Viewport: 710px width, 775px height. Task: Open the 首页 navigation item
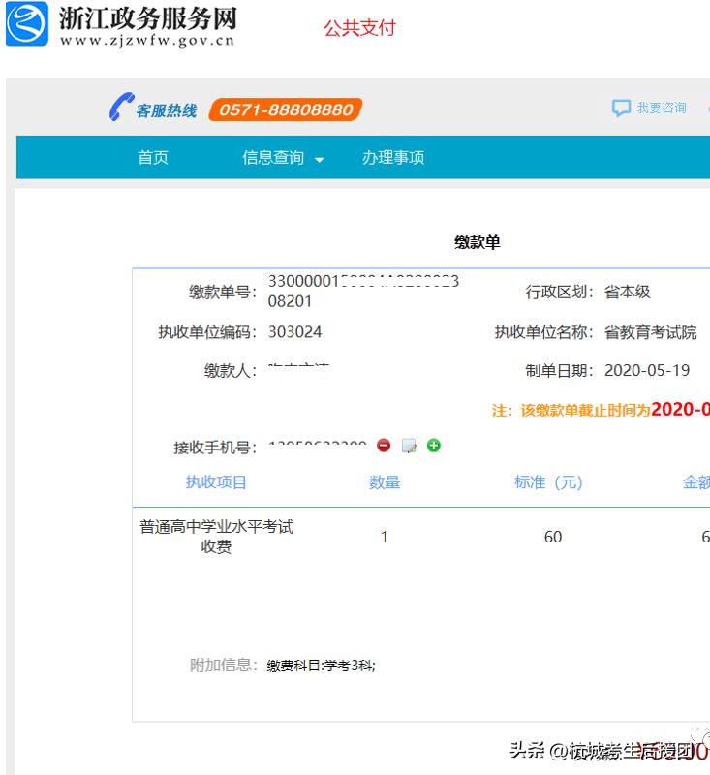(153, 157)
